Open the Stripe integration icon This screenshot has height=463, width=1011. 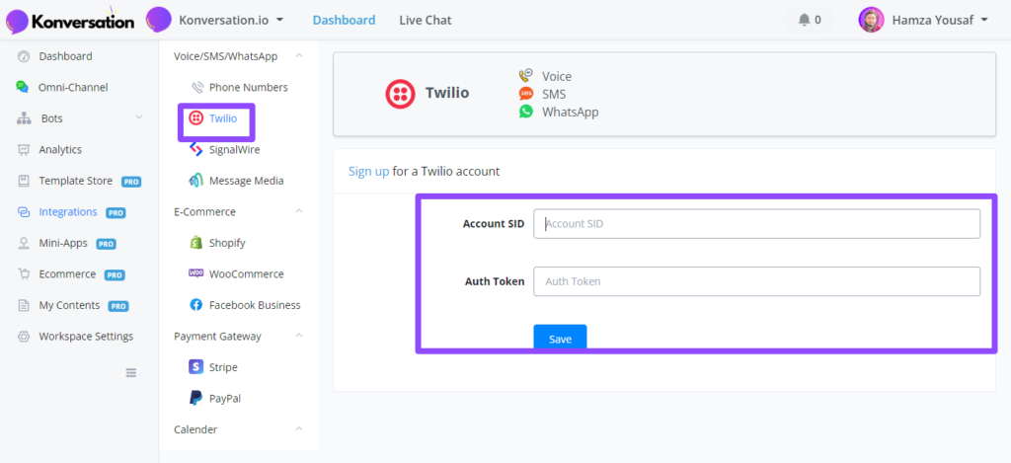click(196, 367)
